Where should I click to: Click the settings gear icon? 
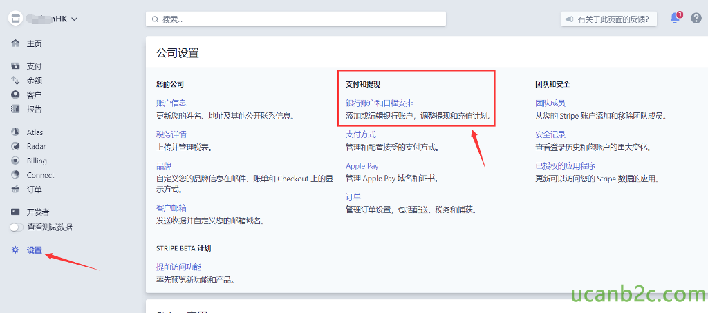point(15,250)
